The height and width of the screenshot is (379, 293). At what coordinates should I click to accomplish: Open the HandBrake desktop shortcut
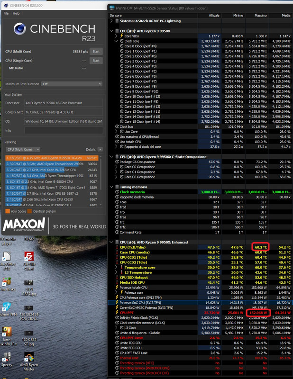[7, 285]
